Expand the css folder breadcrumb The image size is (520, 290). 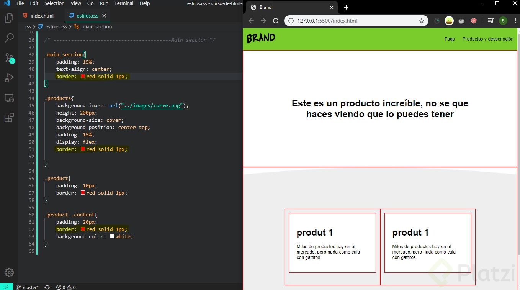pos(28,27)
